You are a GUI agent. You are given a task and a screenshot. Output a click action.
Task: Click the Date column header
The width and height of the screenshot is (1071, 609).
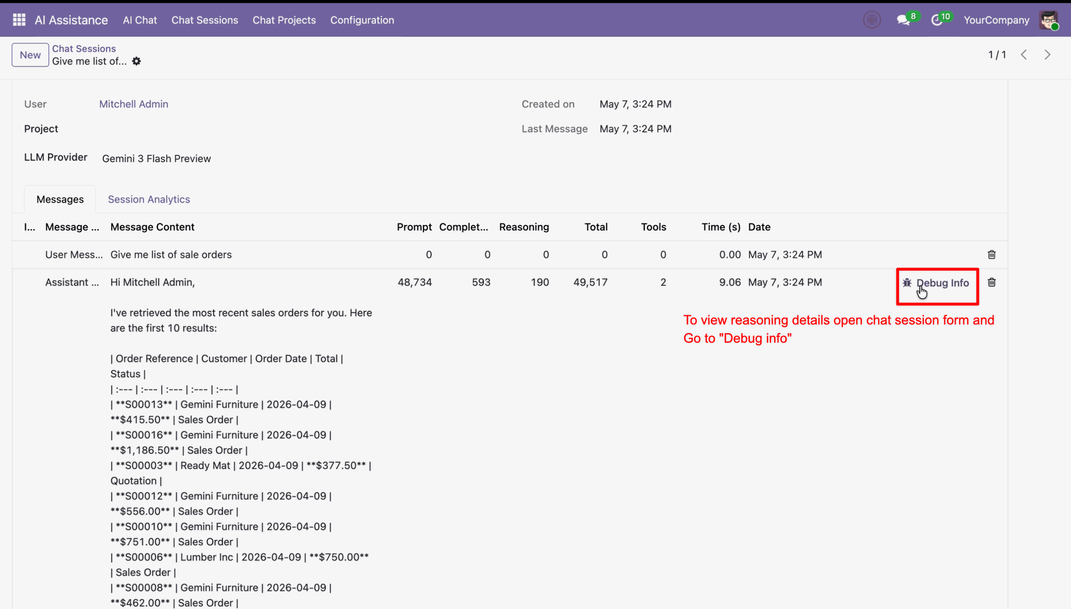point(759,227)
